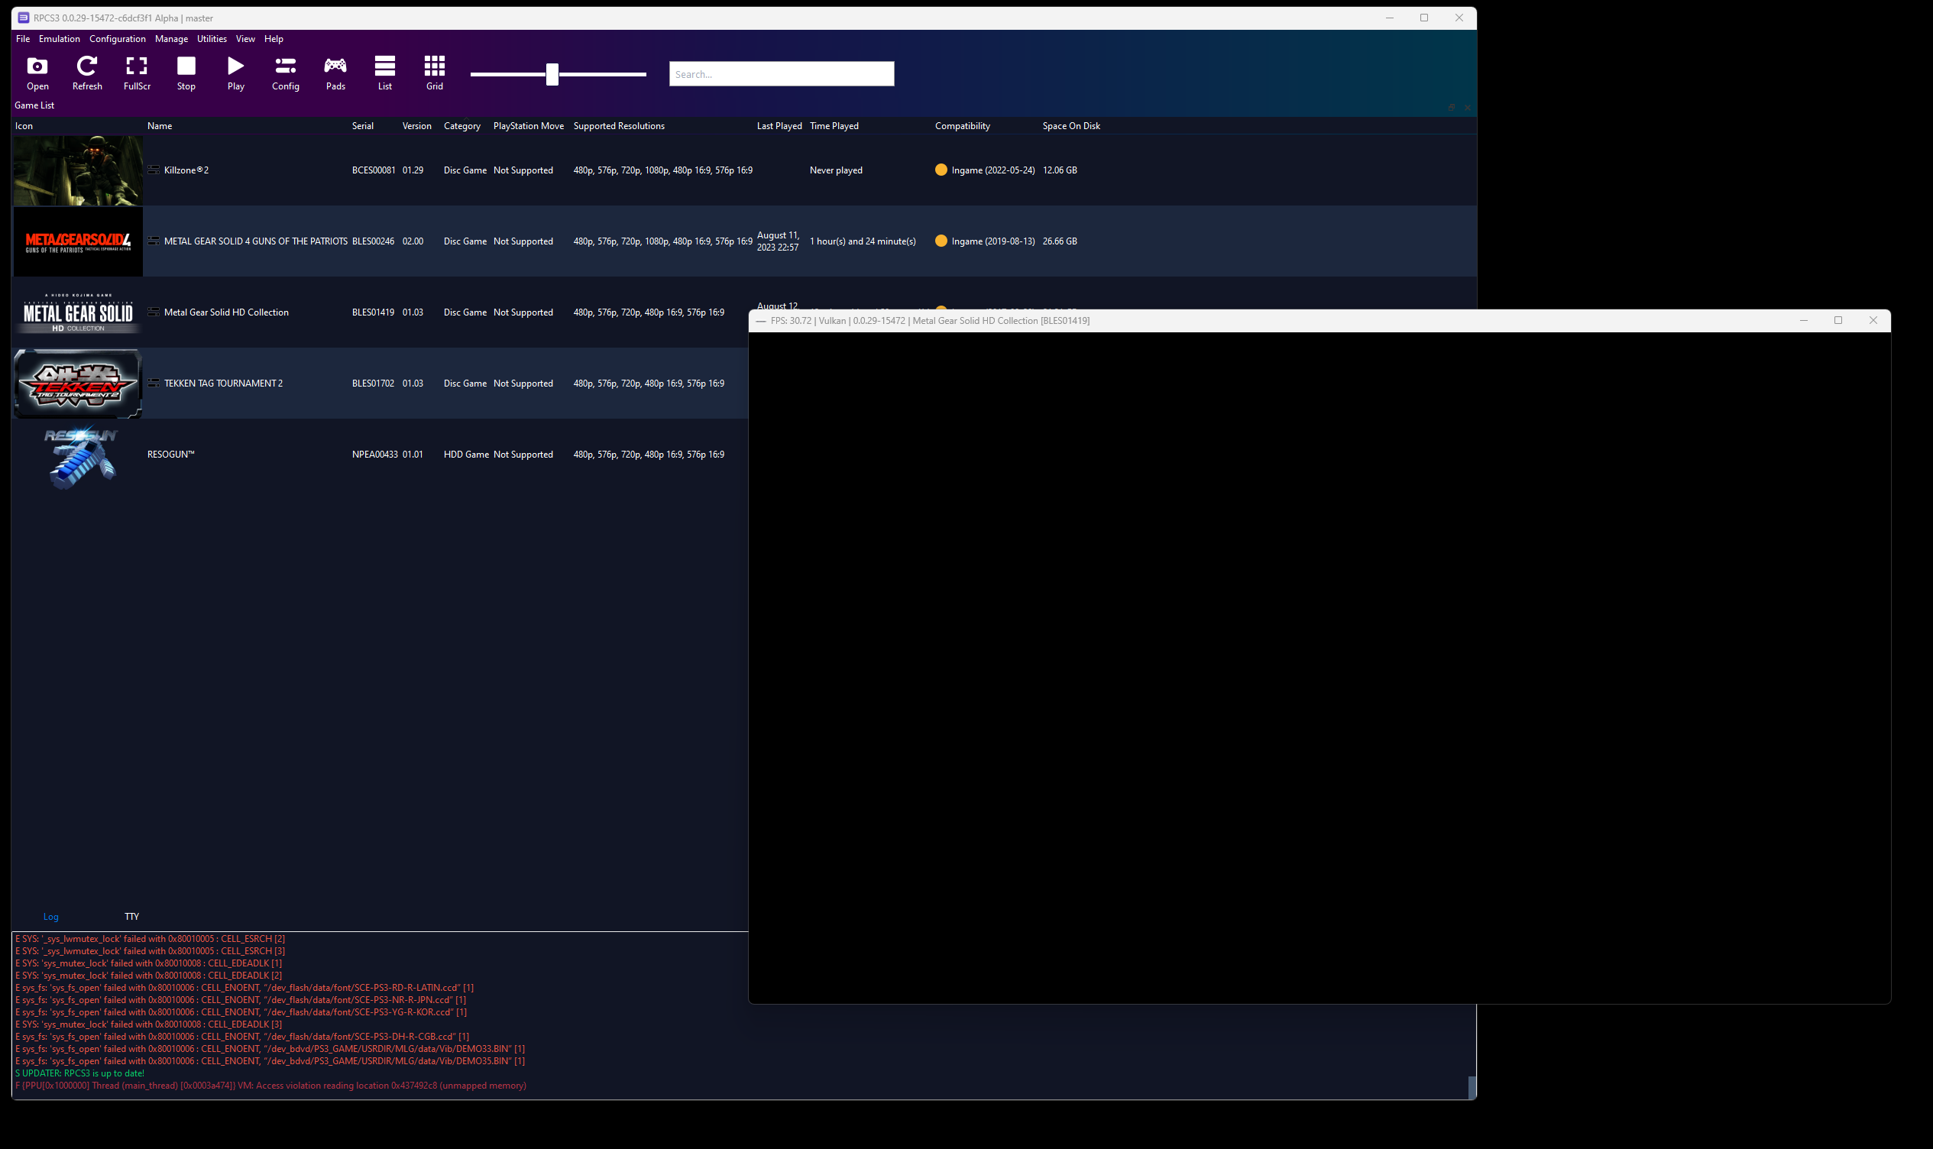The height and width of the screenshot is (1149, 1933).
Task: Select the Tekken Tag Tournament 2 thumbnail
Action: [x=78, y=384]
